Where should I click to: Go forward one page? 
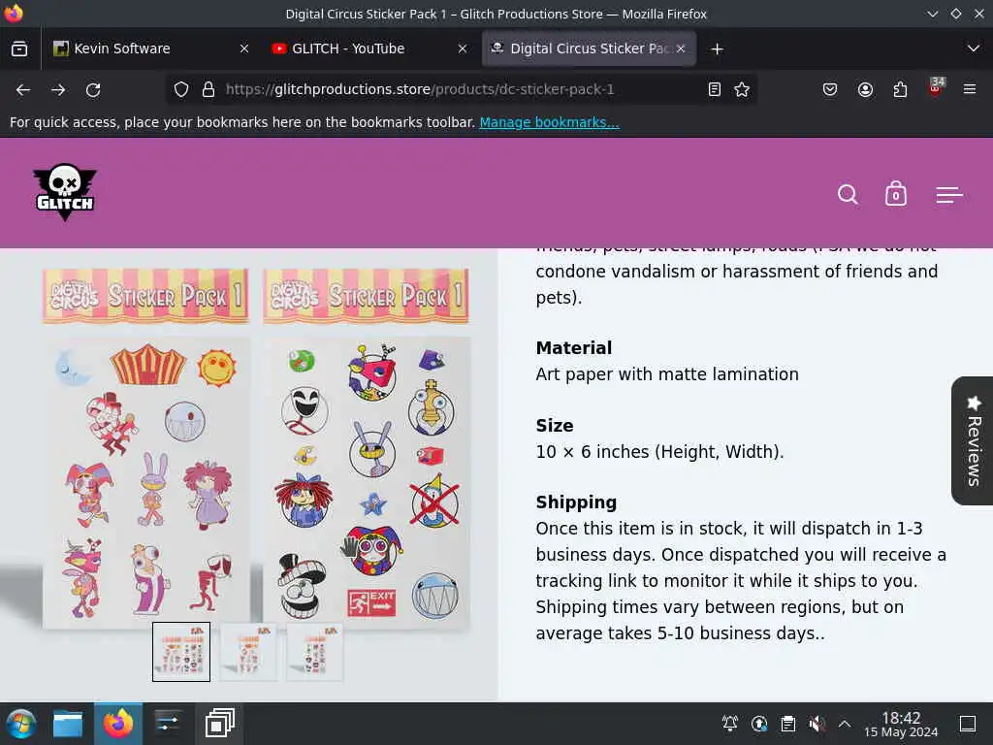[x=58, y=90]
